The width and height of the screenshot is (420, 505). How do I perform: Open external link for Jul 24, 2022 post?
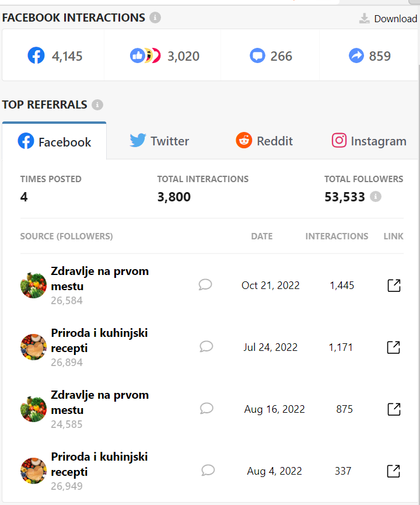coord(393,347)
